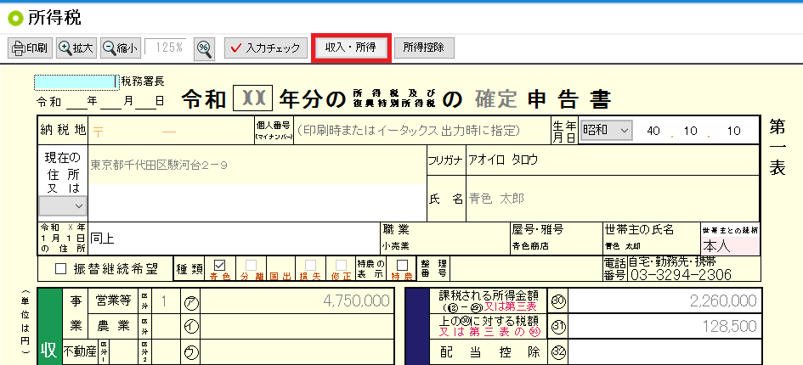
Task: Click the year XX box in title
Action: coord(253,98)
